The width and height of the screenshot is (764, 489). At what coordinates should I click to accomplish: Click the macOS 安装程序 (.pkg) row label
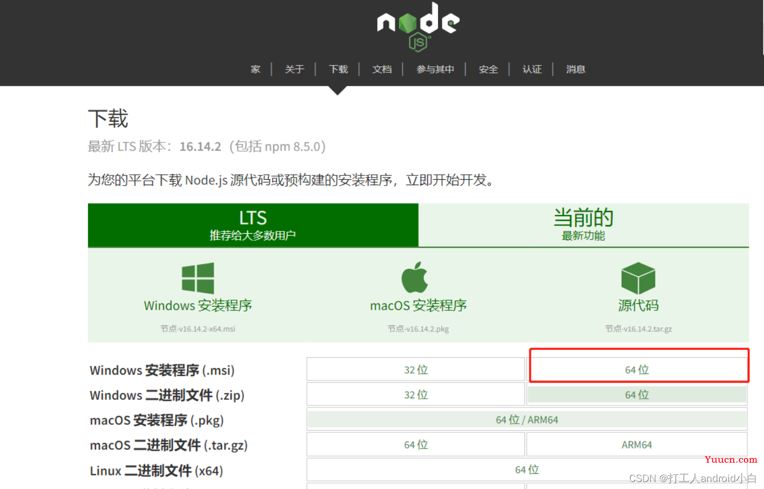(157, 420)
